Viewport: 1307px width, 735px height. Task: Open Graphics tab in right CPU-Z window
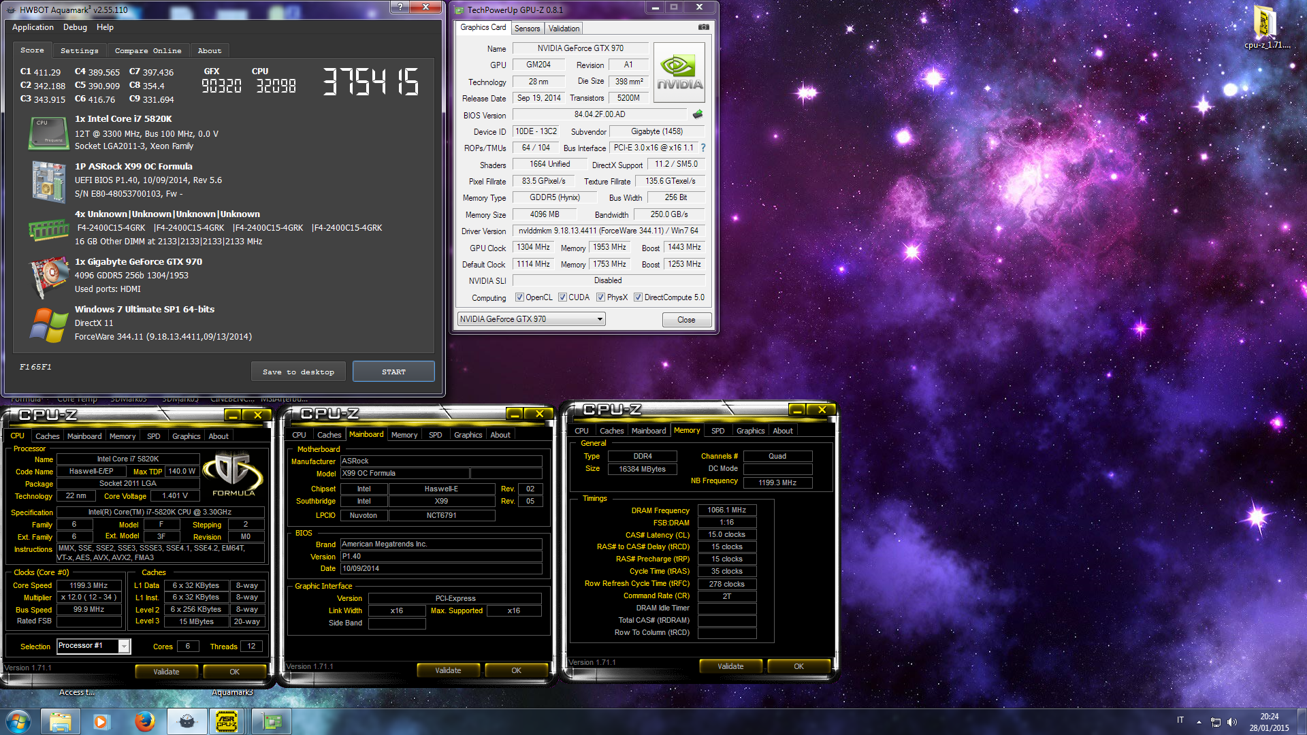point(750,431)
